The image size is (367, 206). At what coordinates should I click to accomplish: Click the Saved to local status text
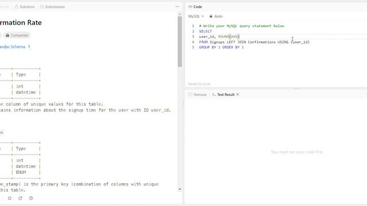(199, 84)
